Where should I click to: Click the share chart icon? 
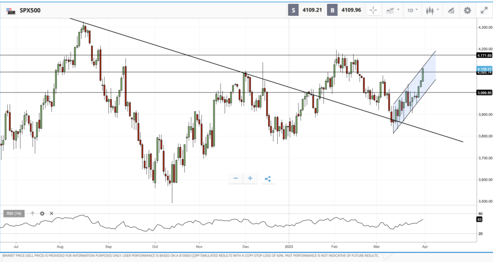tap(268, 179)
